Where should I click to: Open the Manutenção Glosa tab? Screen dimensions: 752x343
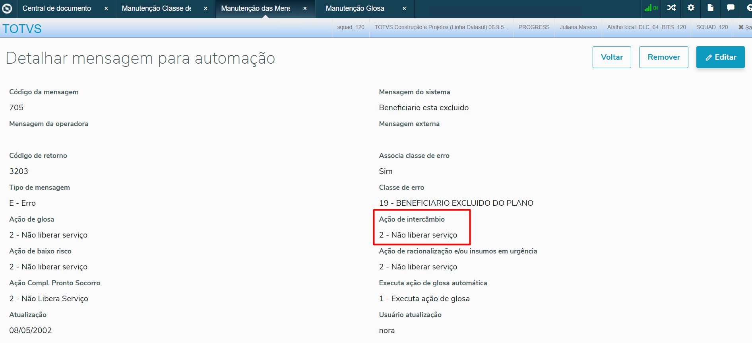[355, 8]
